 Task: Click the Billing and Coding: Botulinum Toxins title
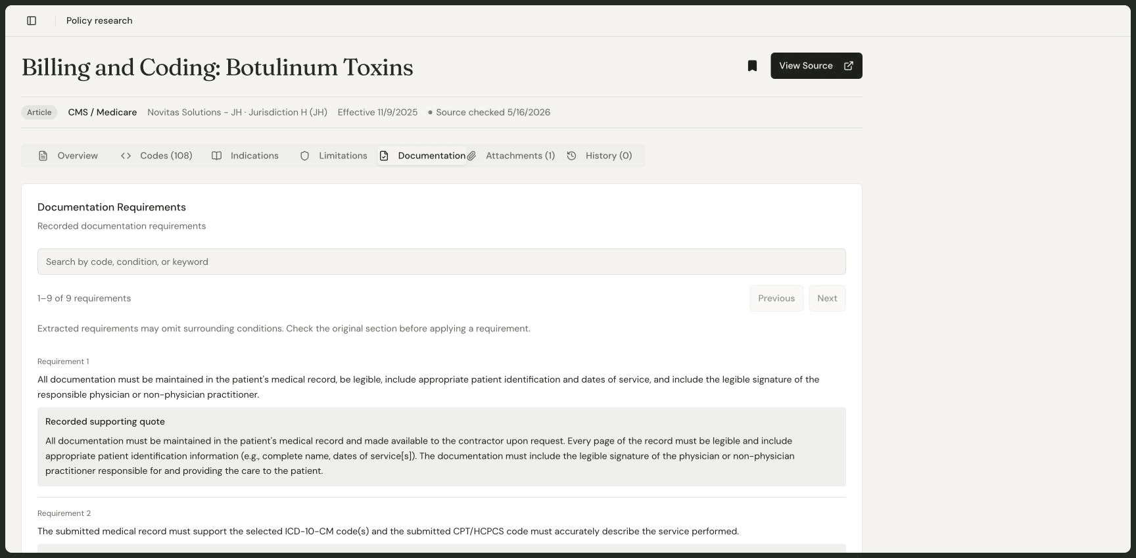tap(218, 68)
